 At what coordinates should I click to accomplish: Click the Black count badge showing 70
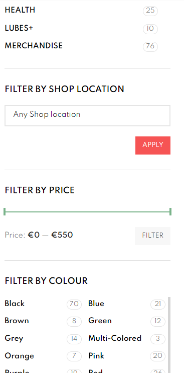point(74,304)
